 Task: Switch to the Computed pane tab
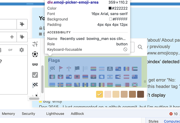point(172,121)
